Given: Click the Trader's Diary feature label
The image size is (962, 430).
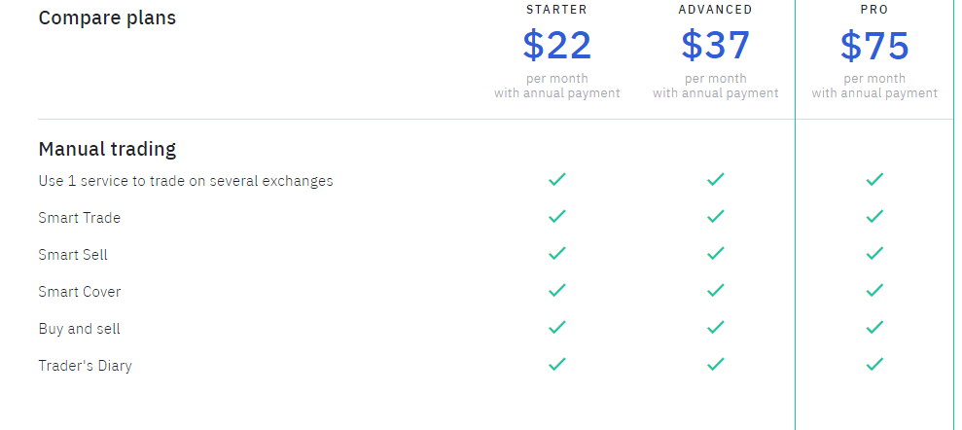Looking at the screenshot, I should click(85, 366).
